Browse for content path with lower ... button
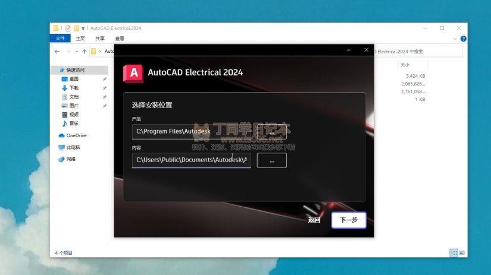Viewport: 491px width, 275px height. point(272,160)
